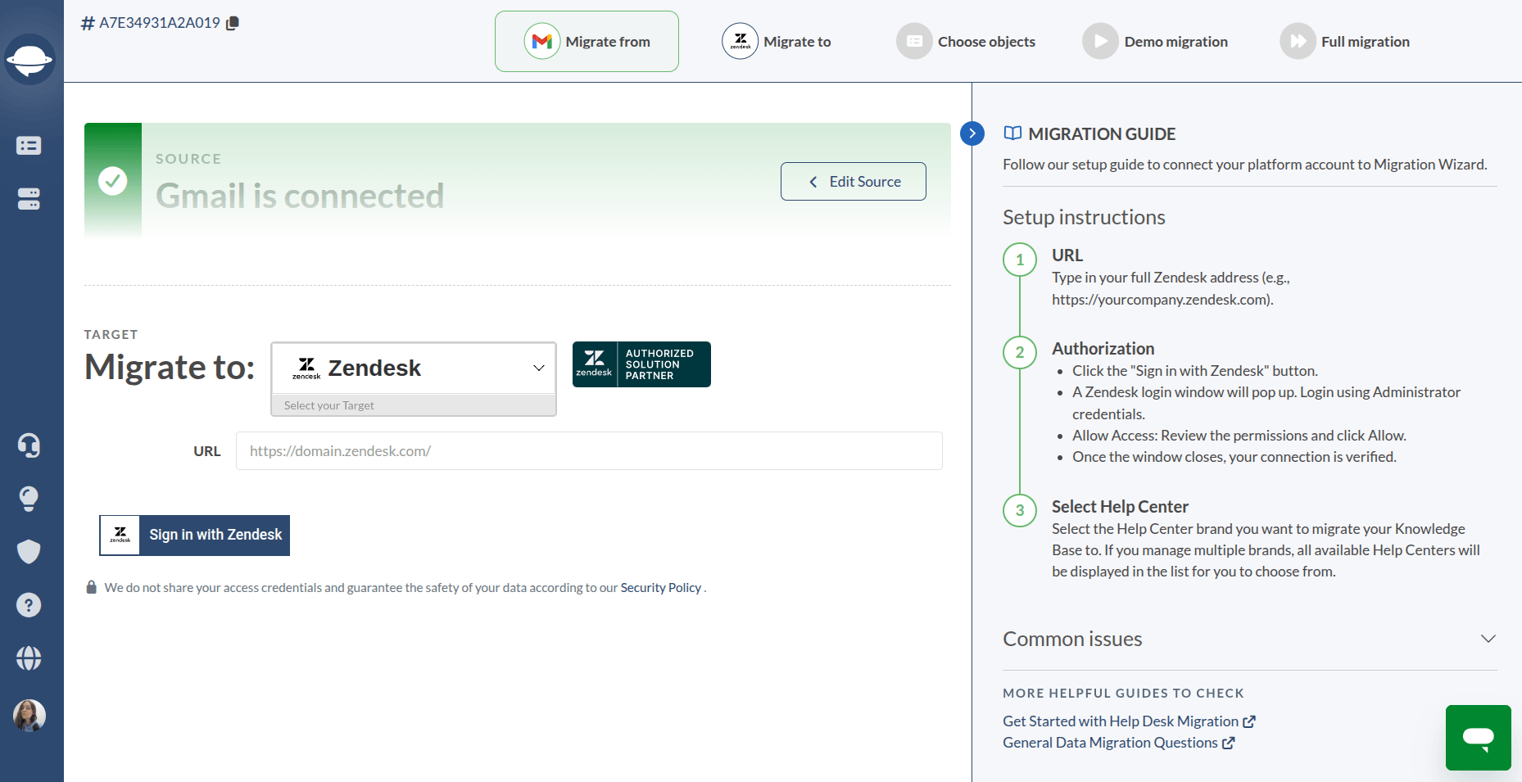Image resolution: width=1522 pixels, height=782 pixels.
Task: Open General Data Migration Questions link
Action: pyautogui.click(x=1118, y=743)
